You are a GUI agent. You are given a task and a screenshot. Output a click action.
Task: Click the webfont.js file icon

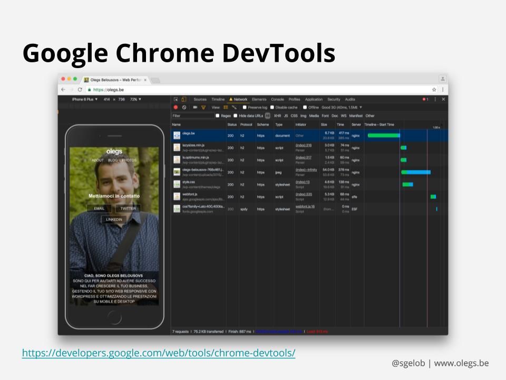point(177,197)
